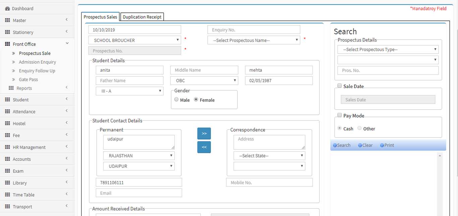This screenshot has width=458, height=216.
Task: Select the Cash pay mode radio
Action: [x=340, y=128]
